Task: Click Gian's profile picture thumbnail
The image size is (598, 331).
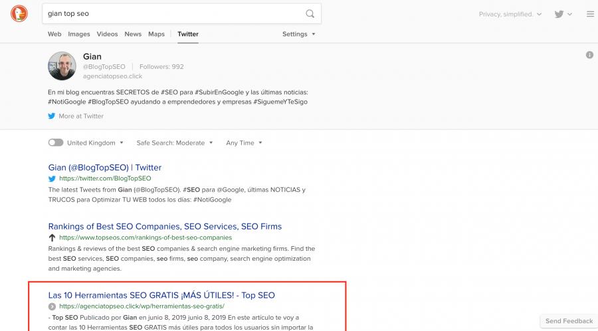Action: tap(62, 66)
